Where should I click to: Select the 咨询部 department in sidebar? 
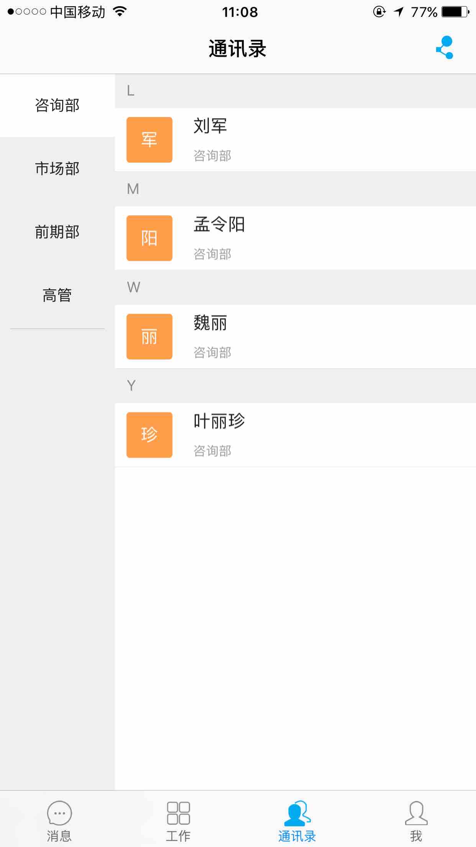[57, 105]
